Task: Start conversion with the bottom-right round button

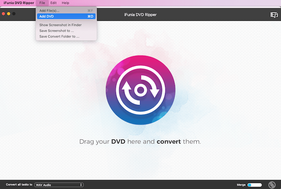Action: [272, 185]
